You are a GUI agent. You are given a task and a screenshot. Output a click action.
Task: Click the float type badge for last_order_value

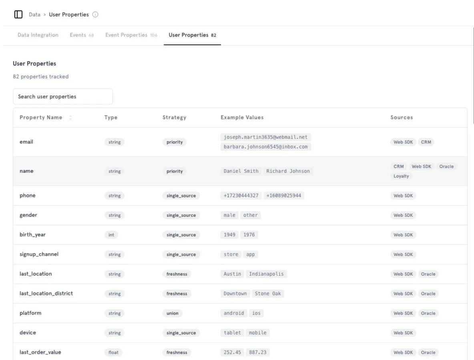pos(113,352)
